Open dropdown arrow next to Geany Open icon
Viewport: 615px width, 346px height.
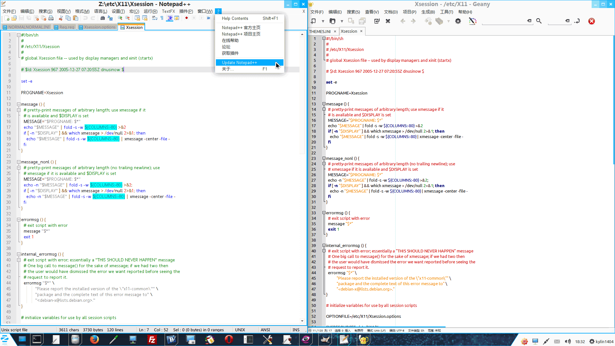pos(342,21)
